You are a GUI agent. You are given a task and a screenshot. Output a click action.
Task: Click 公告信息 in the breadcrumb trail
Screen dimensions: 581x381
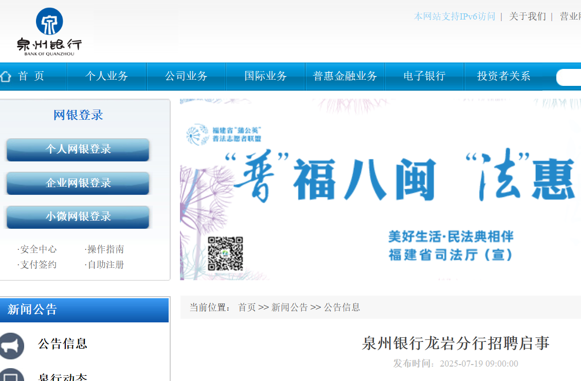click(342, 307)
